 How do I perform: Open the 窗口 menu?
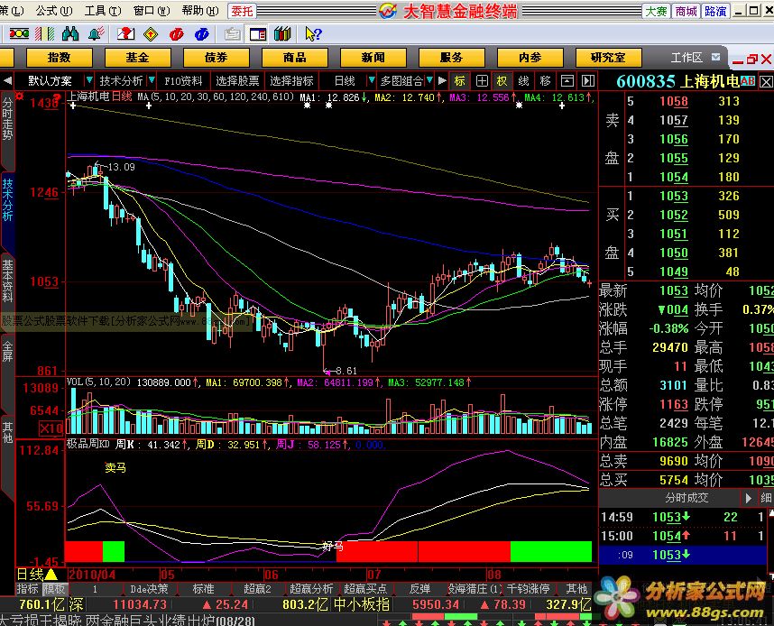(x=152, y=10)
